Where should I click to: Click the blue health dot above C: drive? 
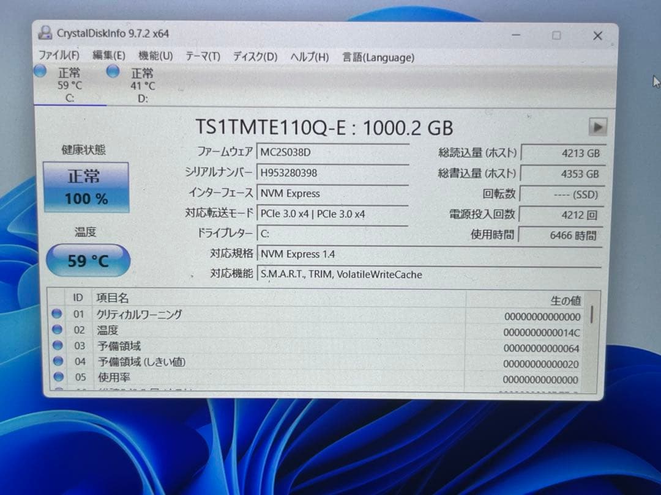(40, 71)
